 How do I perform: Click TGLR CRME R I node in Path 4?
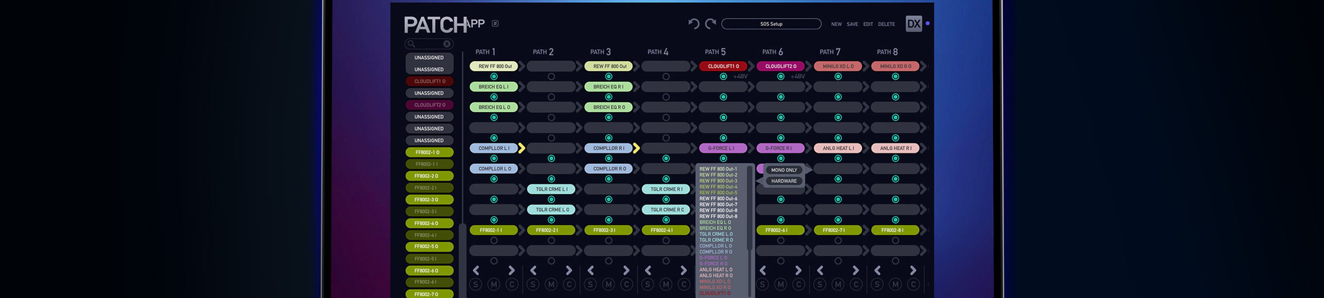tap(666, 189)
